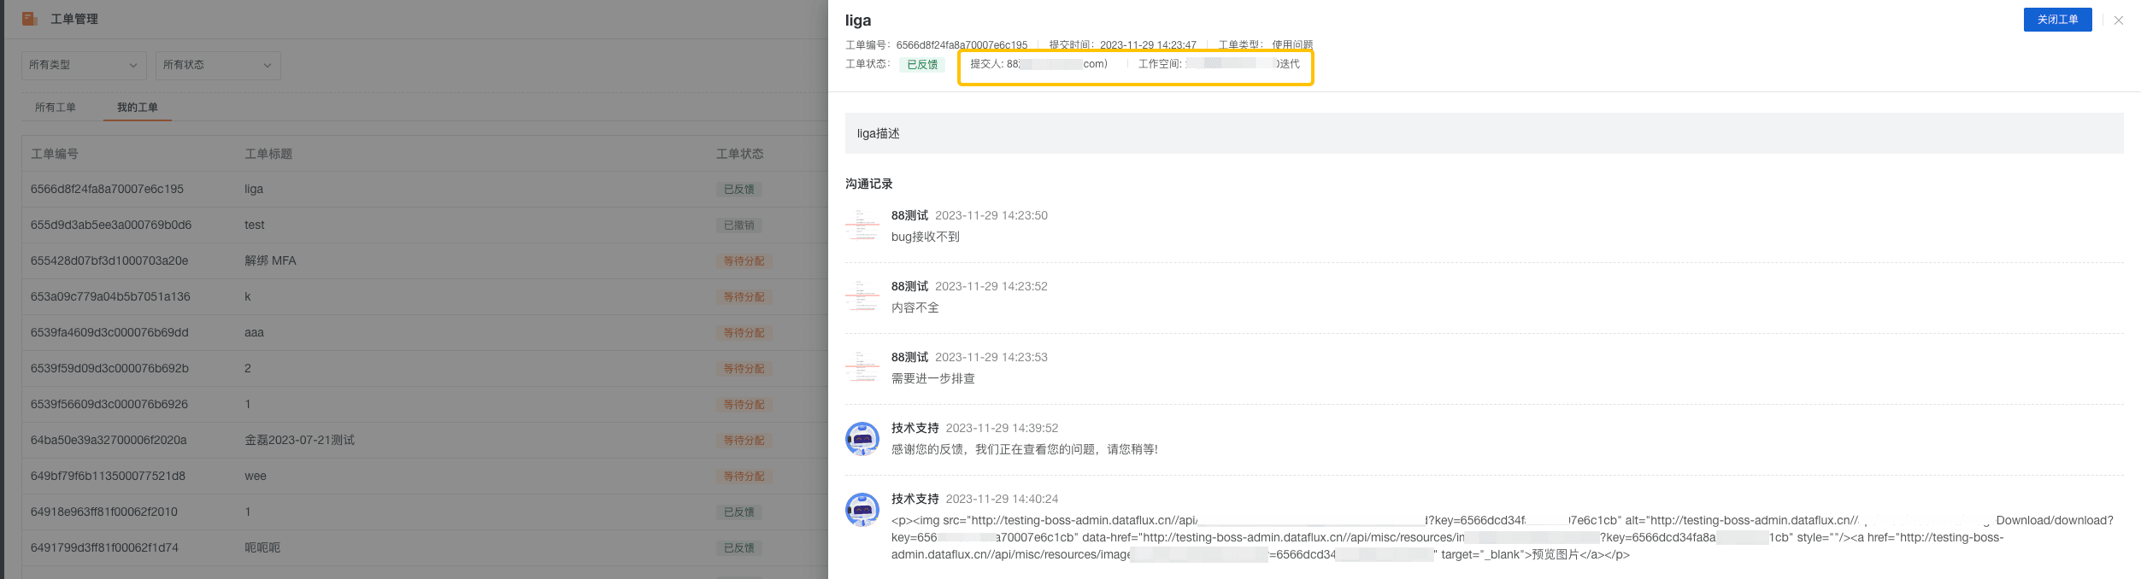The width and height of the screenshot is (2141, 579).
Task: Click the 提交时间 2023-11-29 14:23:47 field
Action: click(1123, 45)
